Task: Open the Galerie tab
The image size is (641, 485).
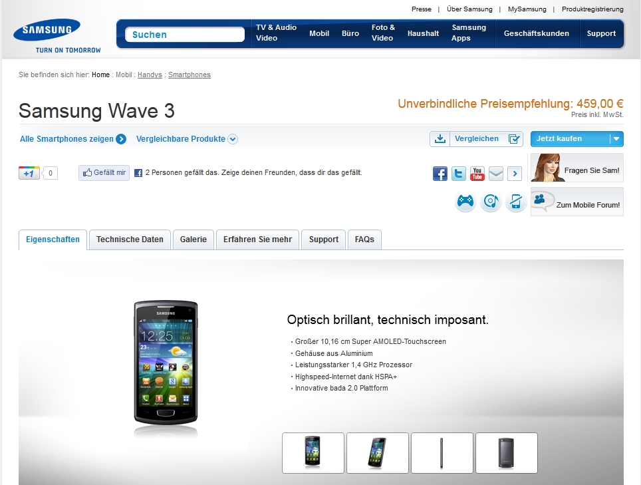Action: (193, 240)
